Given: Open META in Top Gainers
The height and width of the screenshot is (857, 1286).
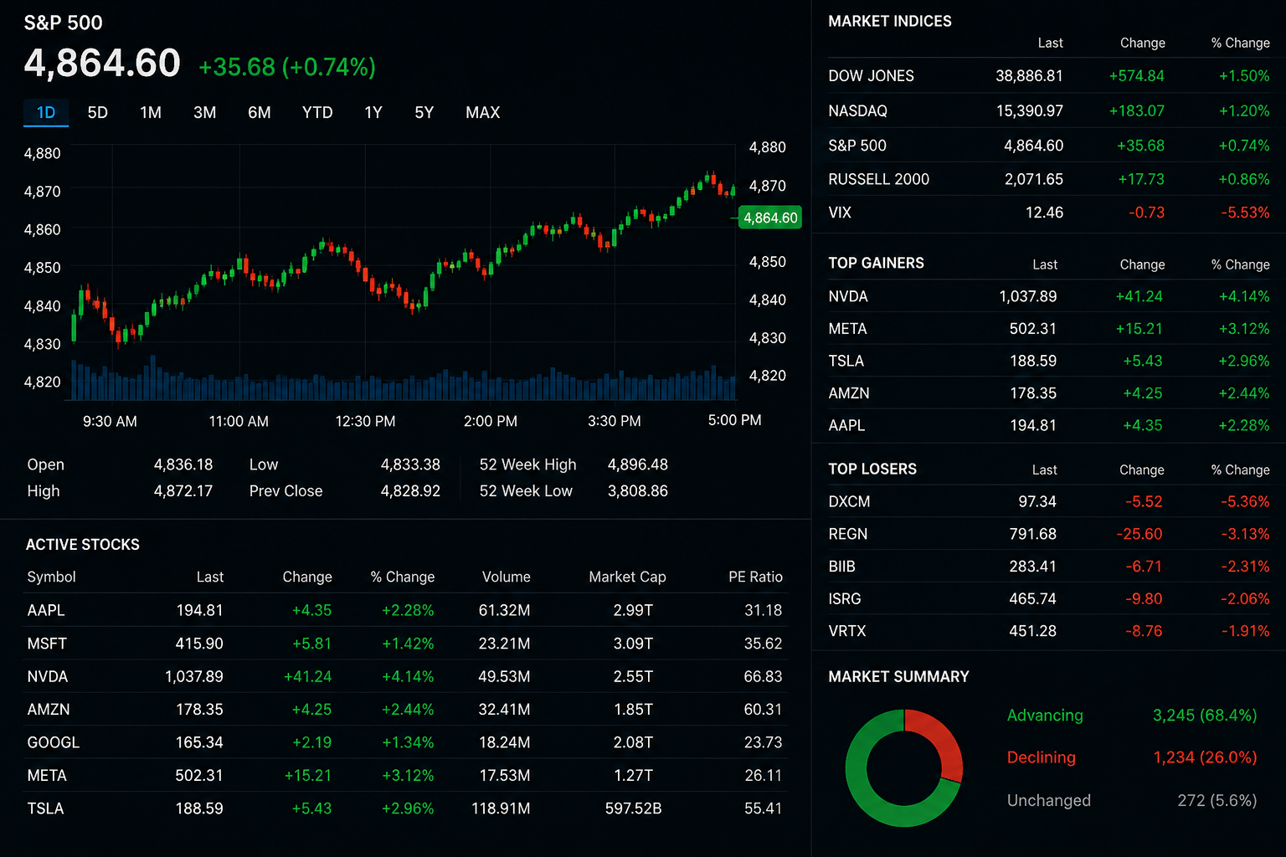Looking at the screenshot, I should tap(1049, 329).
